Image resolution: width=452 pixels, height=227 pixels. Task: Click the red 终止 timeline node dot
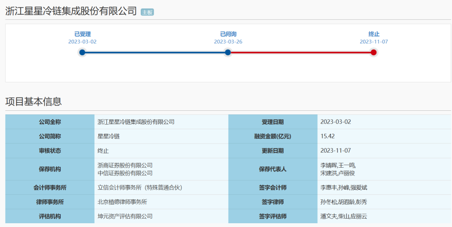tap(373, 52)
